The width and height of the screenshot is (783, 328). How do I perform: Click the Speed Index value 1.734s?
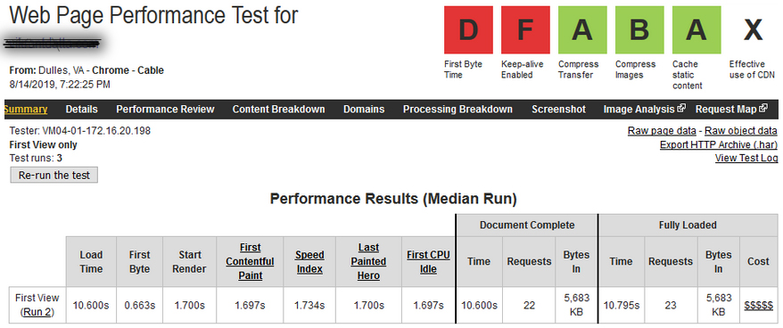pyautogui.click(x=309, y=305)
